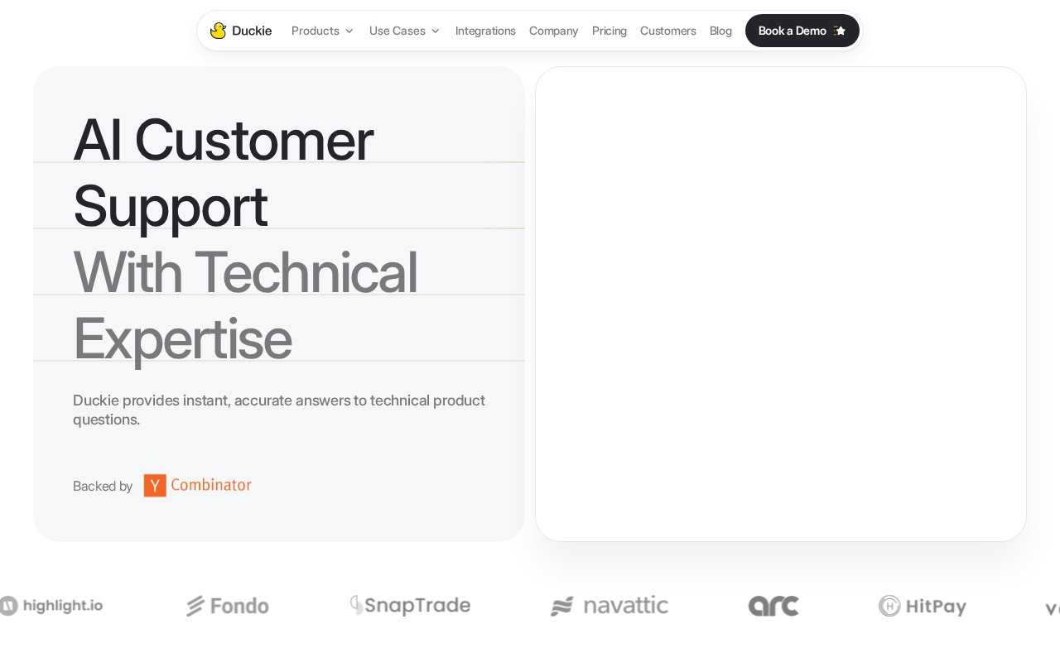Click the HitPay logo

pyautogui.click(x=923, y=606)
